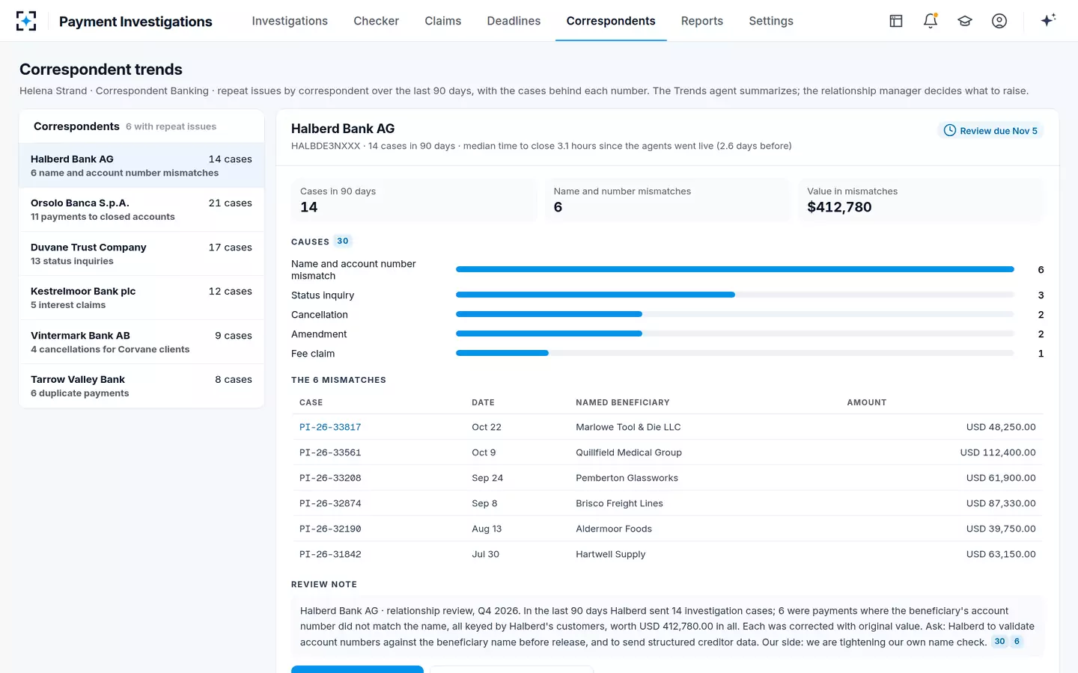The image size is (1078, 673).
Task: Click the Status inquiry progress bar
Action: [734, 295]
